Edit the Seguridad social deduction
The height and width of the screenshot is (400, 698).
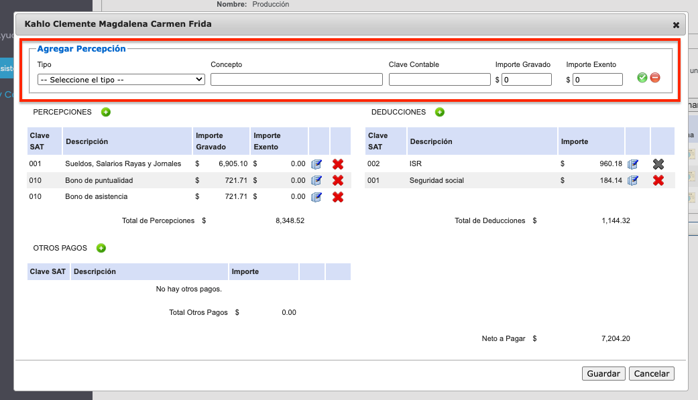pyautogui.click(x=633, y=180)
